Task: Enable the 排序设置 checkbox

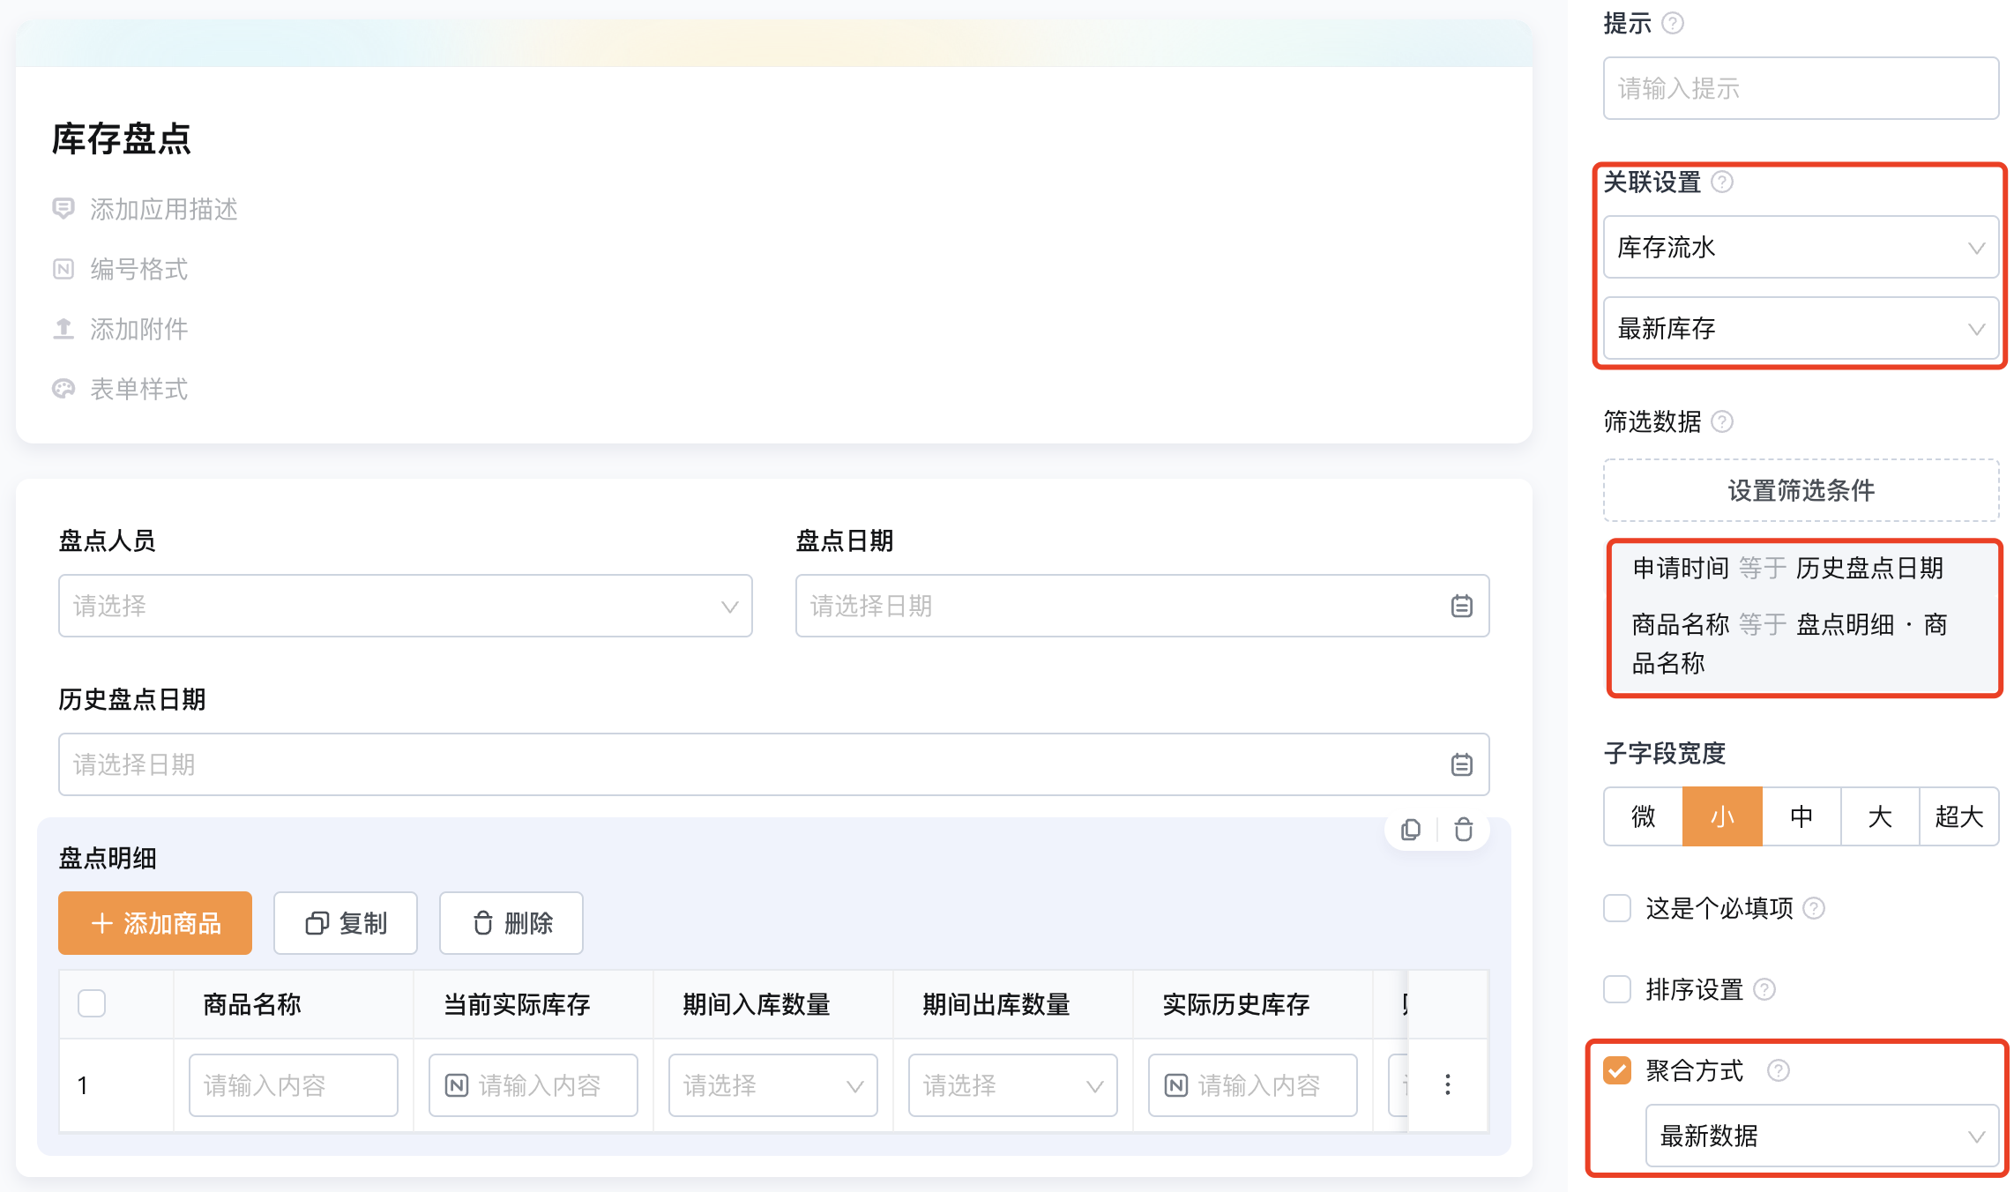Action: [1617, 989]
